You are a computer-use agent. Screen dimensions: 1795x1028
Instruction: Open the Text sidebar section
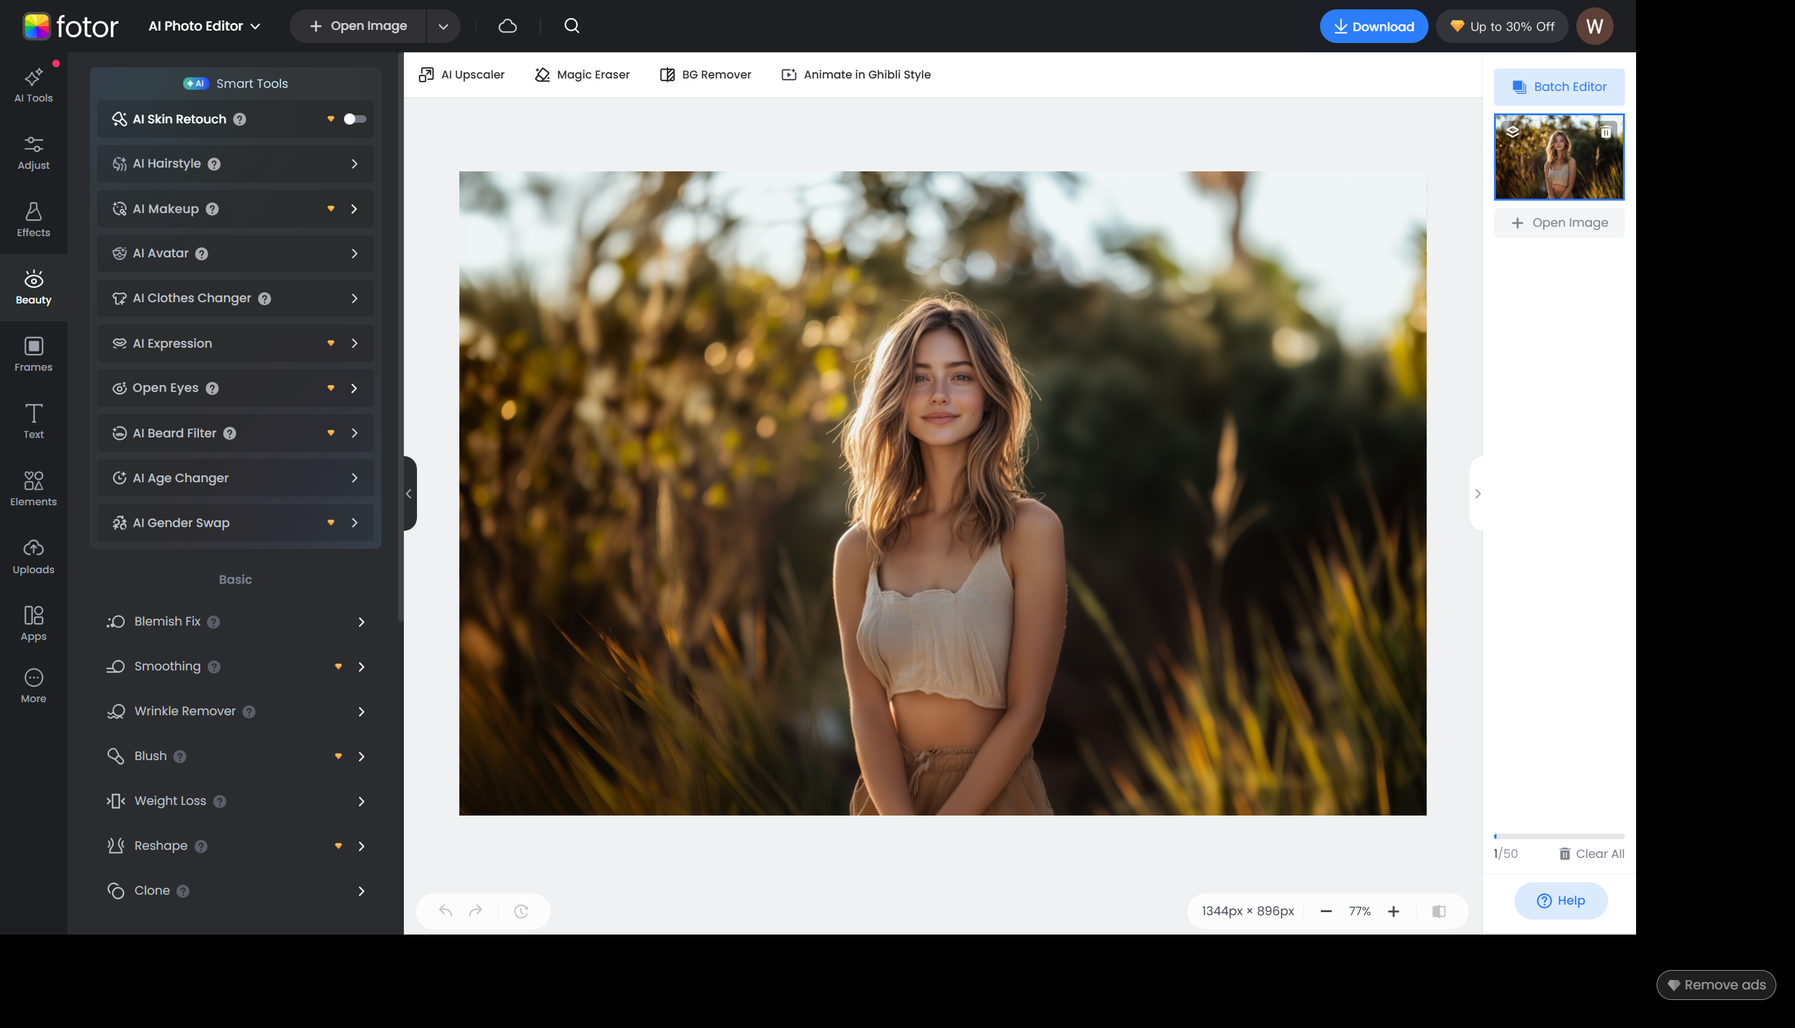pyautogui.click(x=33, y=422)
